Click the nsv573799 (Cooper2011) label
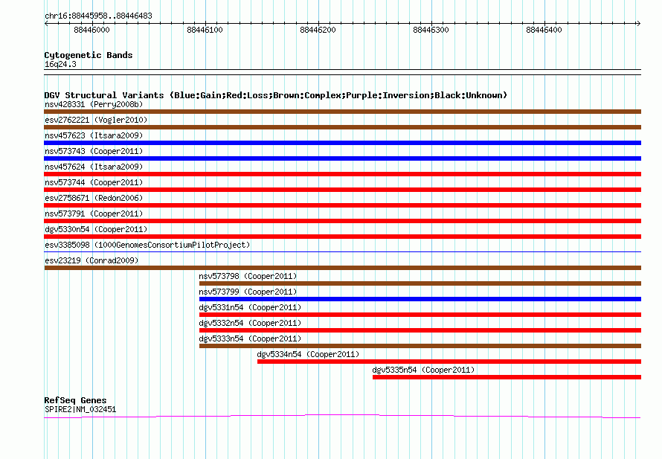This screenshot has width=662, height=459. (x=248, y=292)
